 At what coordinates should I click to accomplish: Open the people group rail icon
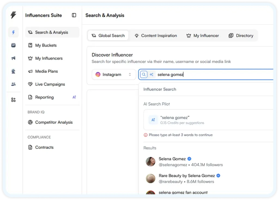pyautogui.click(x=13, y=84)
